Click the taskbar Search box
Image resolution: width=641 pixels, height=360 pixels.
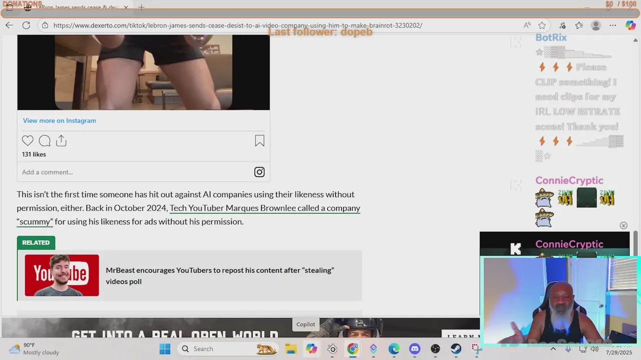coord(228,349)
